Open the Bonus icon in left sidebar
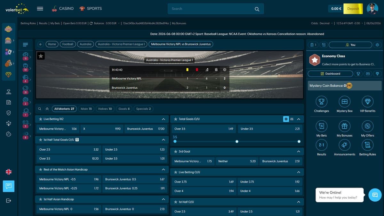Viewport: 384px width, 216px height. (x=9, y=29)
